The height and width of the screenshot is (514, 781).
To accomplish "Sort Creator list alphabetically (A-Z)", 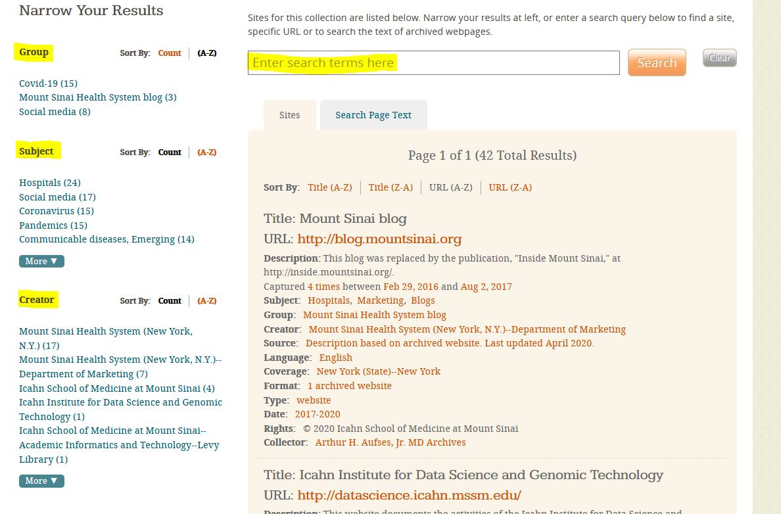I will pos(207,300).
